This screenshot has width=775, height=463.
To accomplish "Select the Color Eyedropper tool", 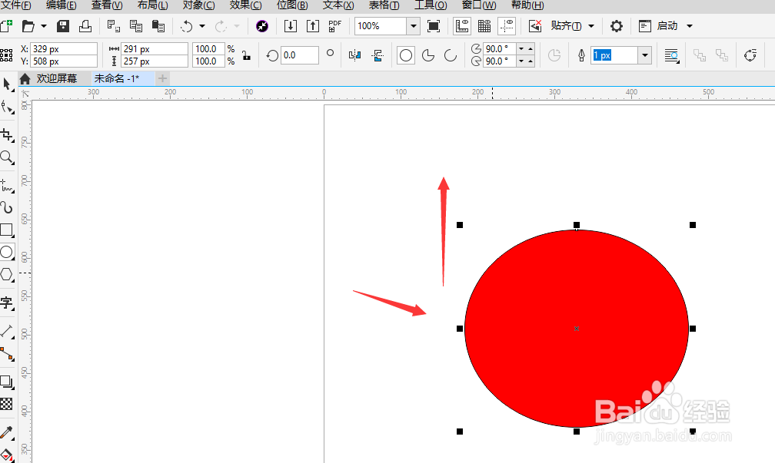I will [x=7, y=432].
